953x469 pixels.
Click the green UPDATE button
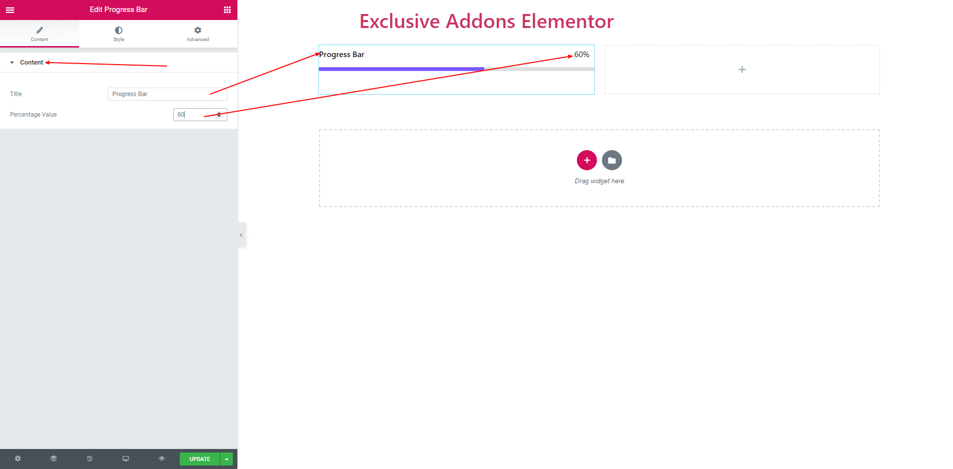[x=200, y=459]
